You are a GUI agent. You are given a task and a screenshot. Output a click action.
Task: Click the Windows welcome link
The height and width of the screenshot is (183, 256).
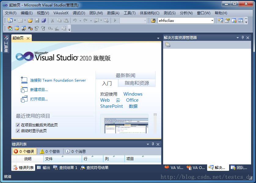pos(133,94)
